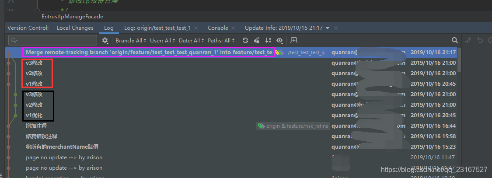The height and width of the screenshot is (178, 492).
Task: Click the tag icon on the merge commit row
Action: click(279, 52)
